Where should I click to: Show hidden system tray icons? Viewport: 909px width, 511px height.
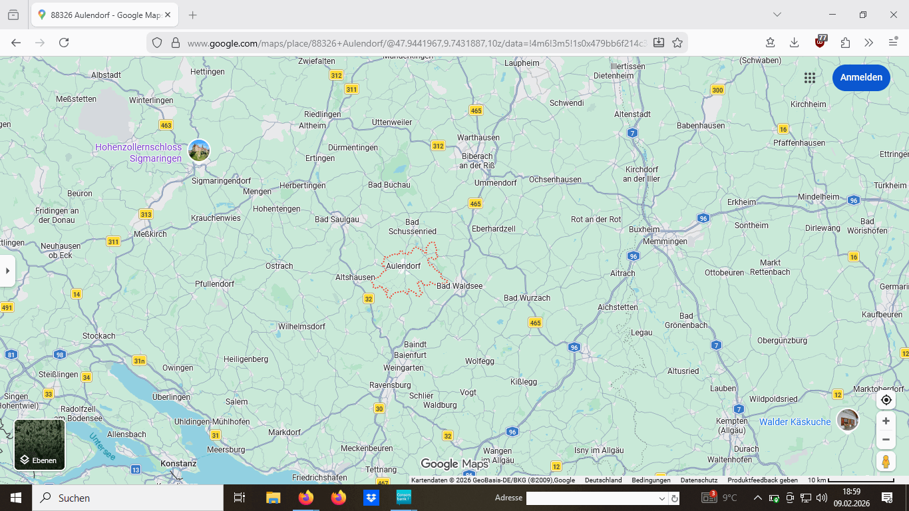coord(757,498)
